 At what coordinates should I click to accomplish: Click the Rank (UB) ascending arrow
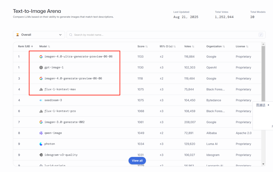pyautogui.click(x=32, y=47)
